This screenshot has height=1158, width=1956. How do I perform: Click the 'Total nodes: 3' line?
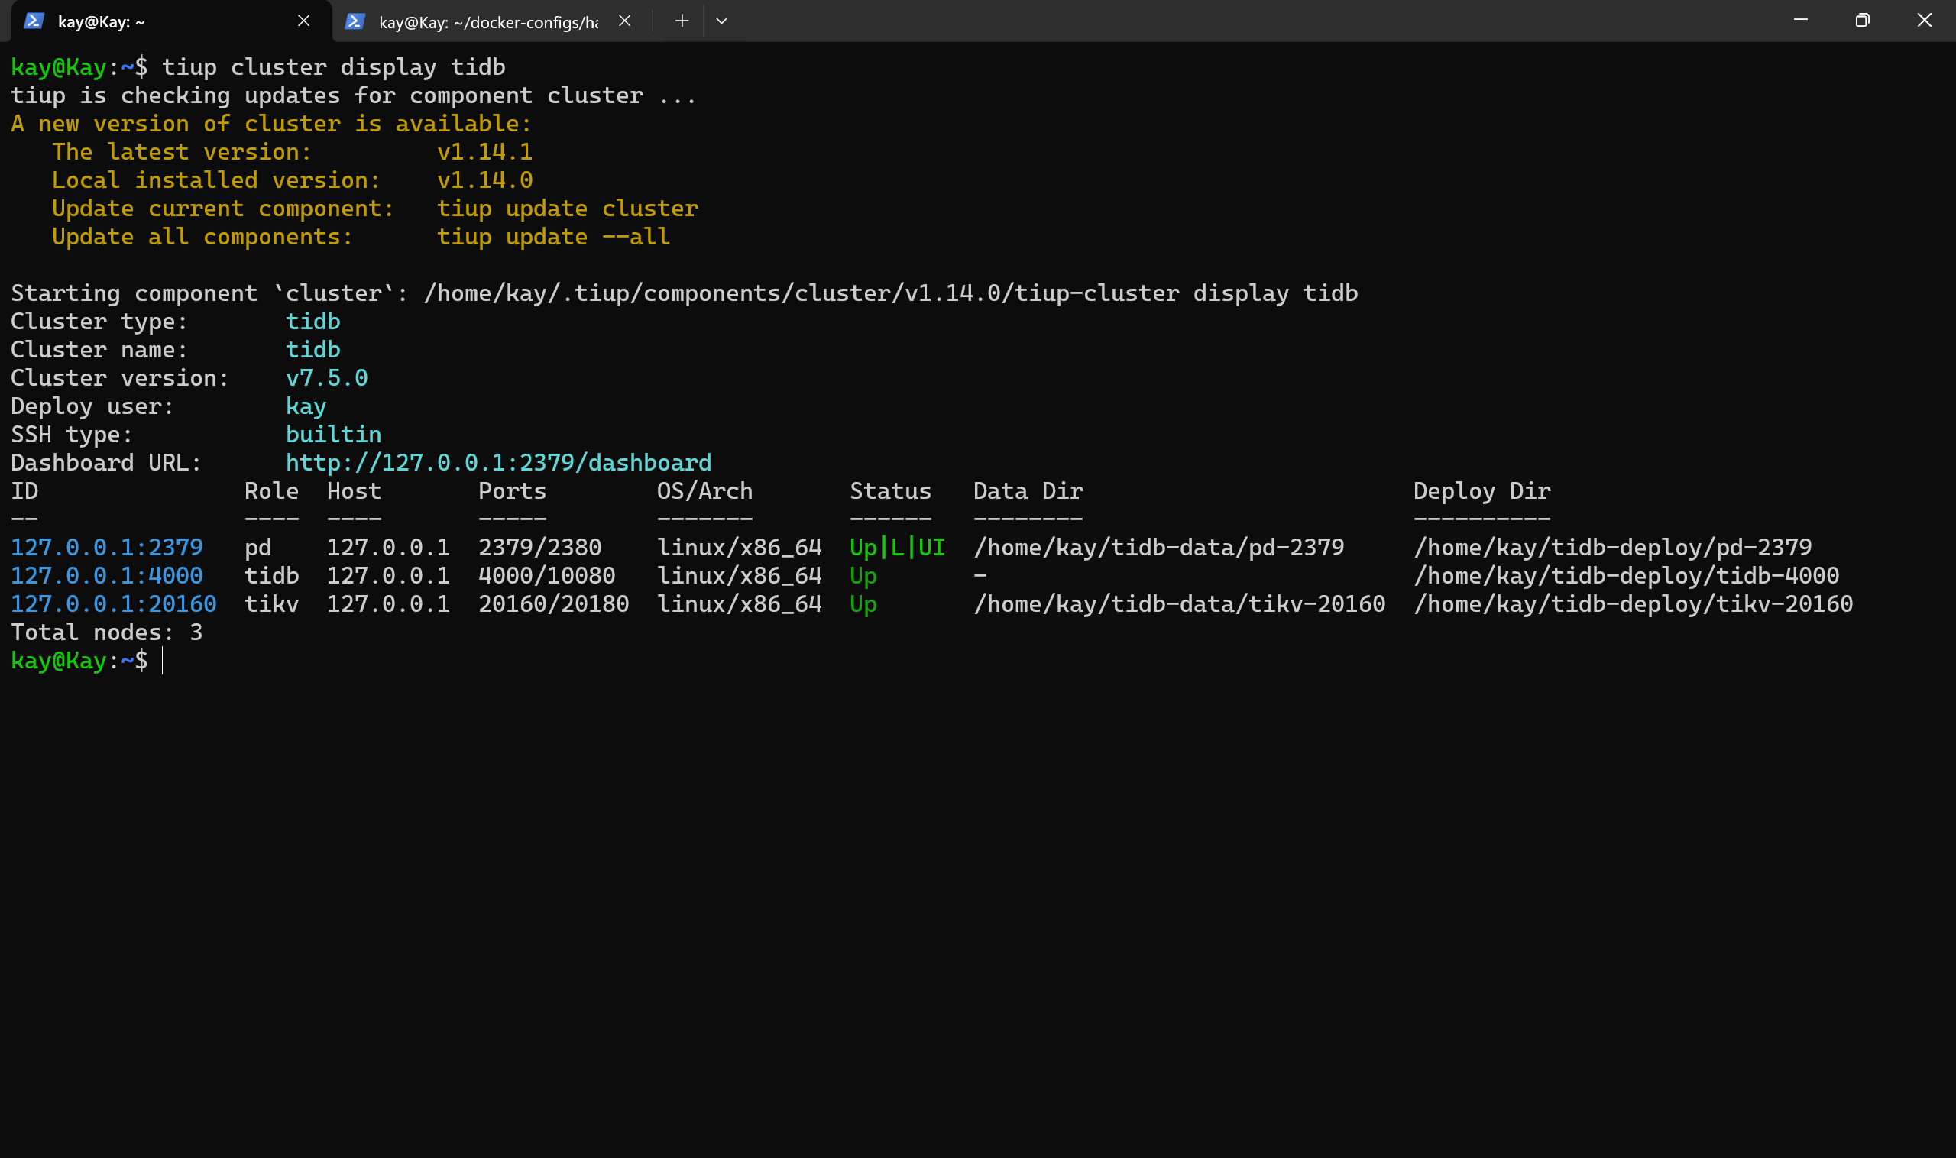[x=107, y=632]
